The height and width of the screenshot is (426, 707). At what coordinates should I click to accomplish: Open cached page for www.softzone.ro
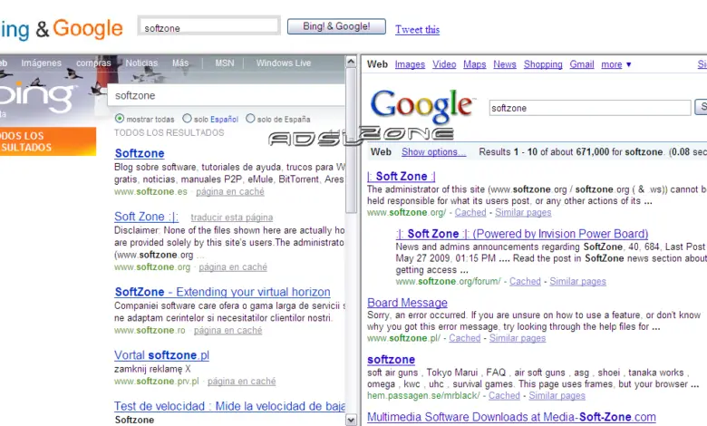[x=228, y=330]
